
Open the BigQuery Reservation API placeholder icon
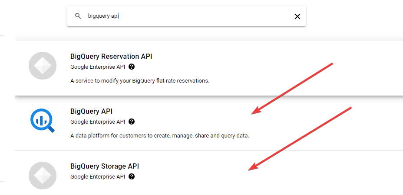43,66
